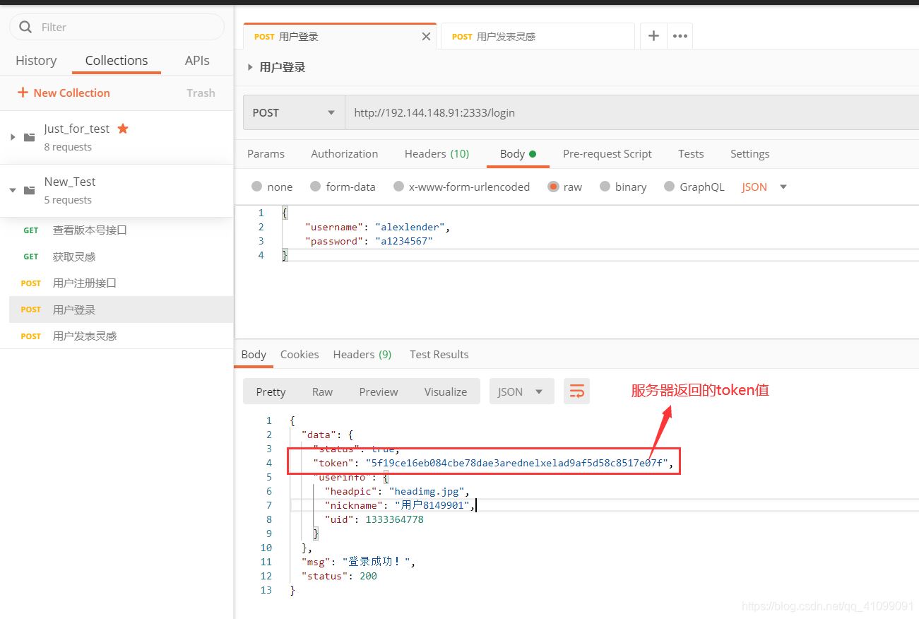Open the Test Results response tab

pos(439,354)
